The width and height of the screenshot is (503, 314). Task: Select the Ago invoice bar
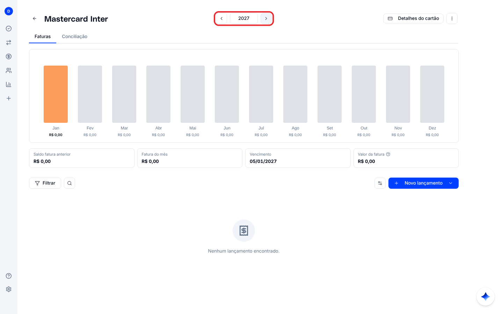(296, 94)
